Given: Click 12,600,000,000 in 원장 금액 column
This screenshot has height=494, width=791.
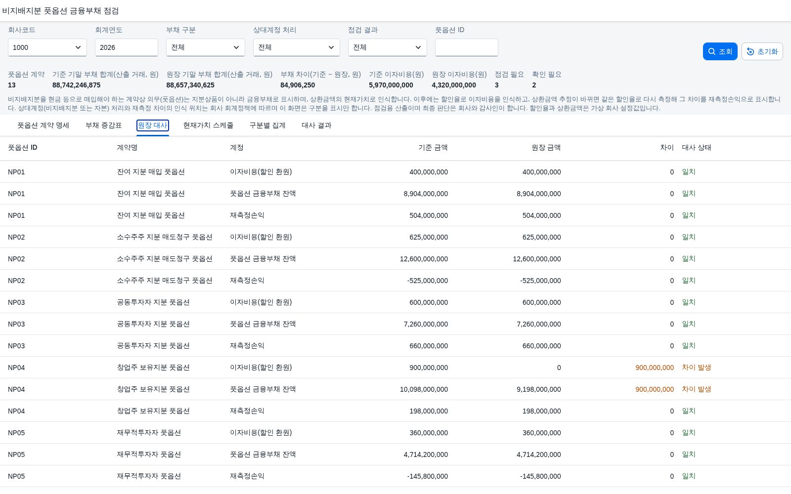Looking at the screenshot, I should (x=537, y=259).
